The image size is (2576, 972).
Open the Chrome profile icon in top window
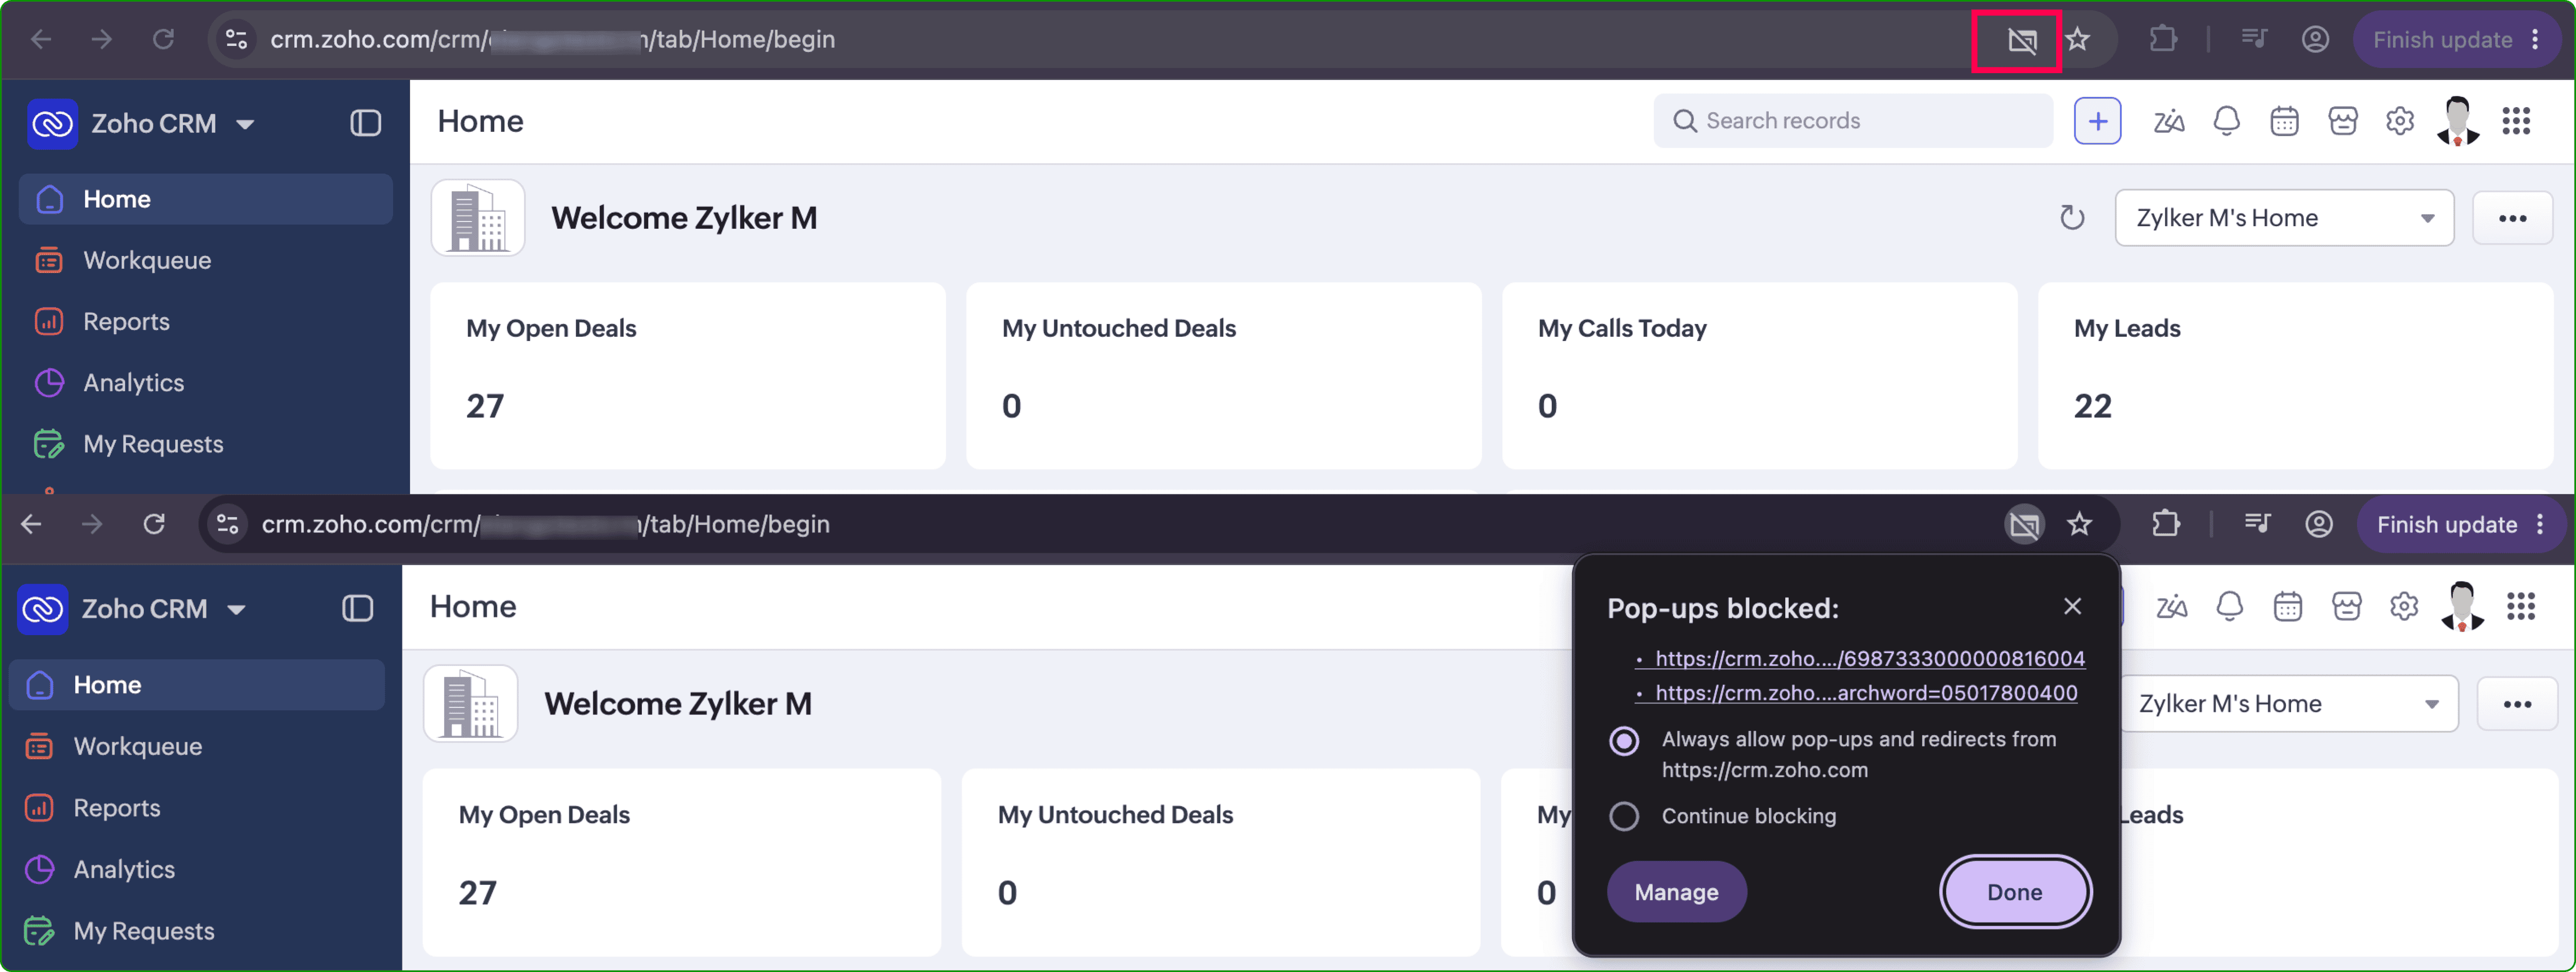click(x=2315, y=40)
